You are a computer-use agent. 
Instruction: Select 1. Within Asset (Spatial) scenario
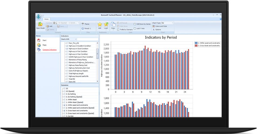[x=74, y=103]
